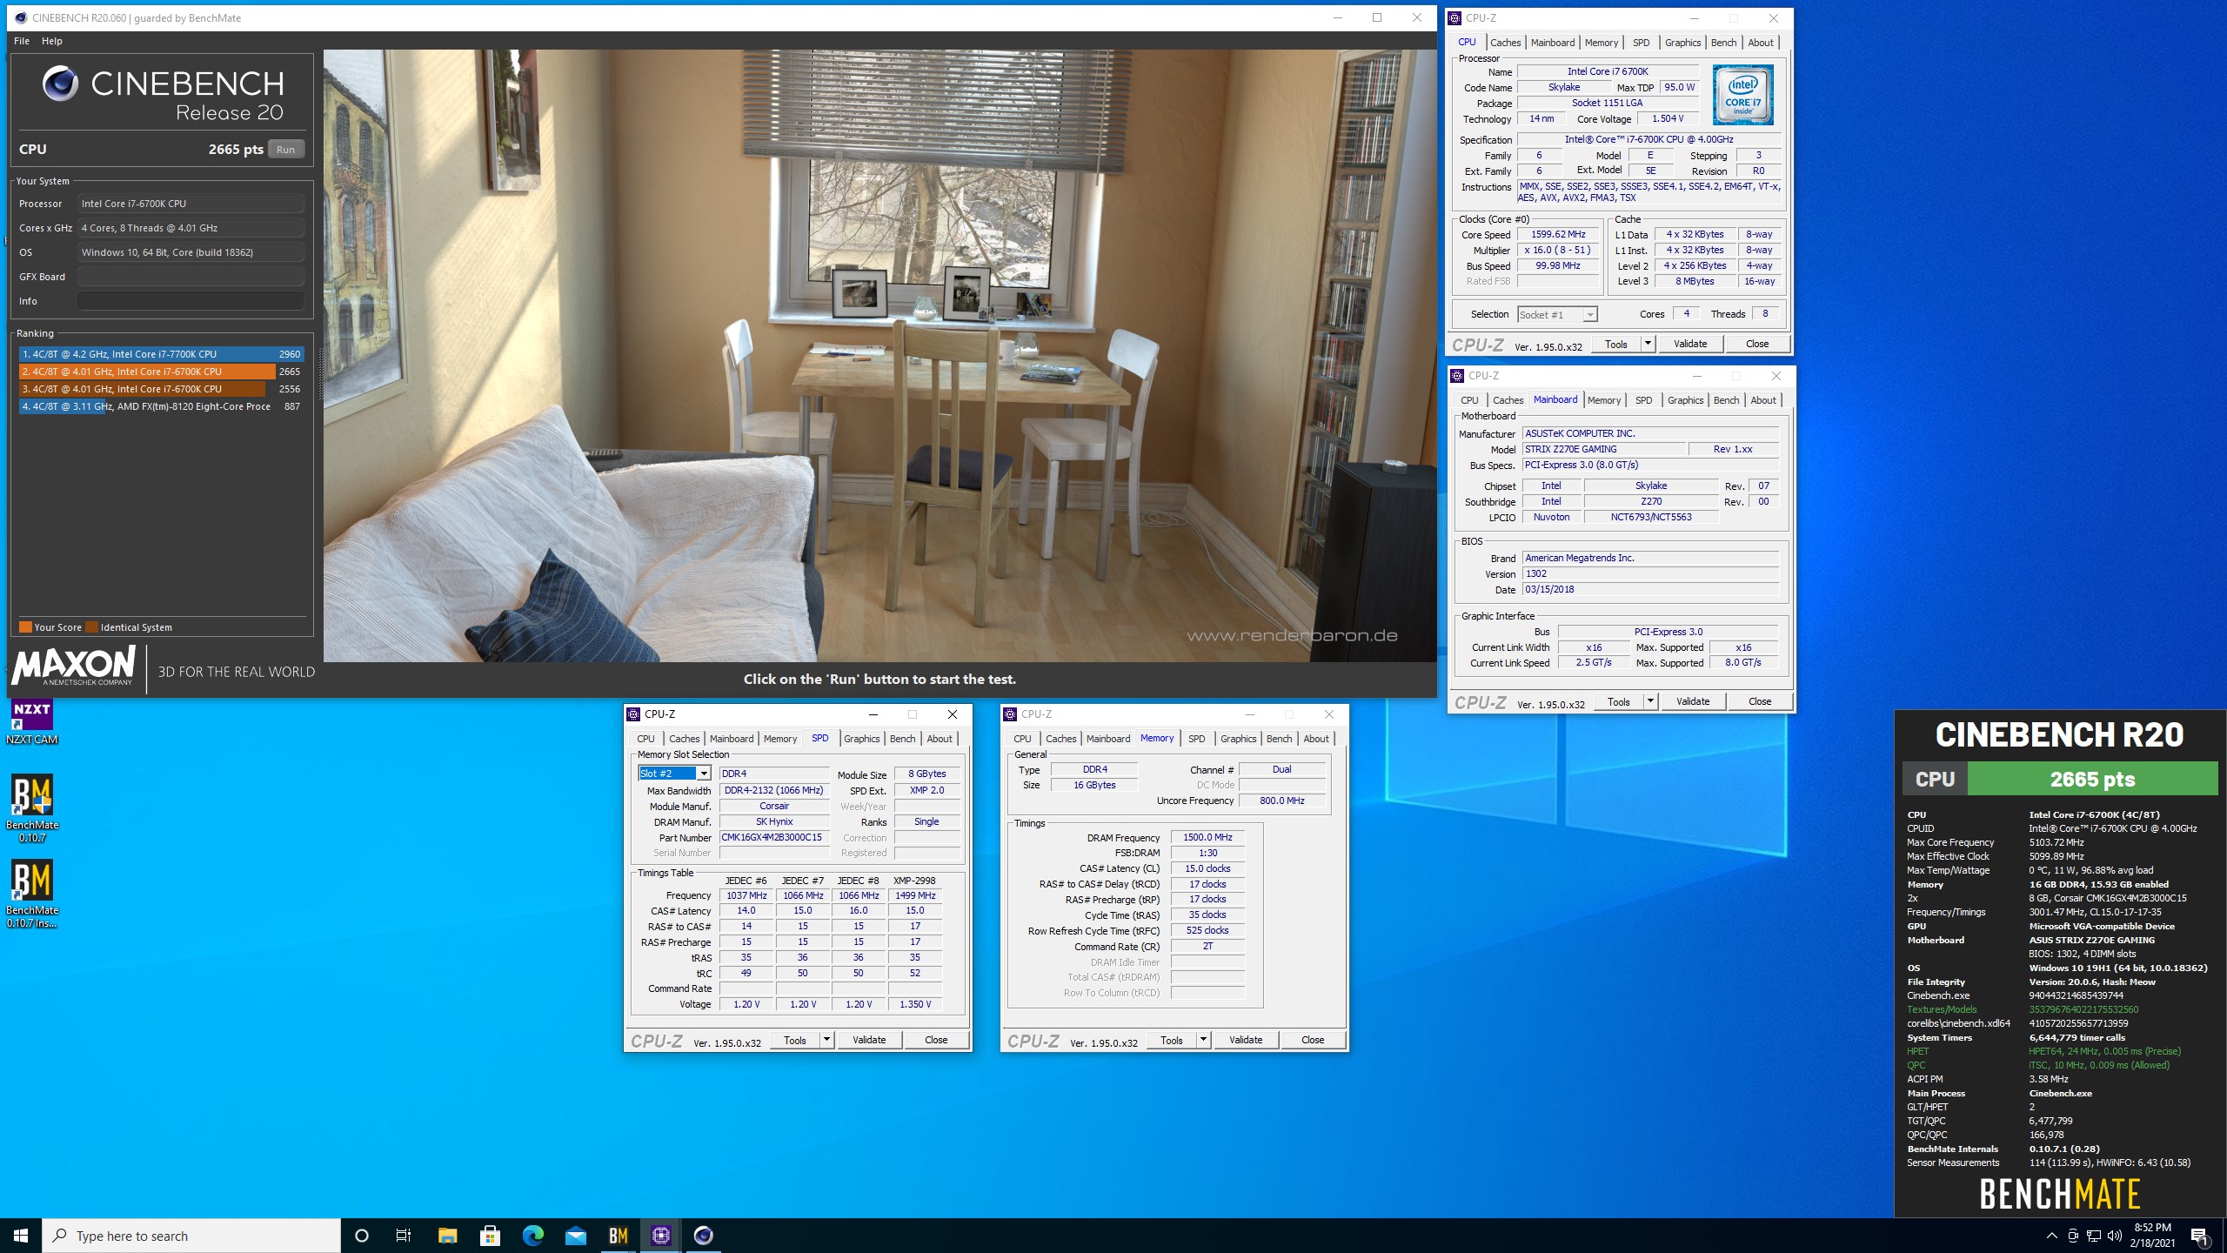Open the volume control in system tray
Image resolution: width=2227 pixels, height=1253 pixels.
2115,1236
